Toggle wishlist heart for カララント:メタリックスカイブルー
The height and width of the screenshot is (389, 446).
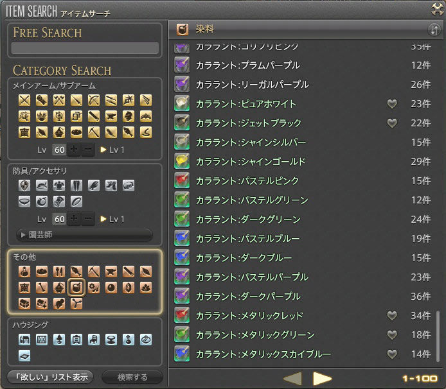coord(392,354)
